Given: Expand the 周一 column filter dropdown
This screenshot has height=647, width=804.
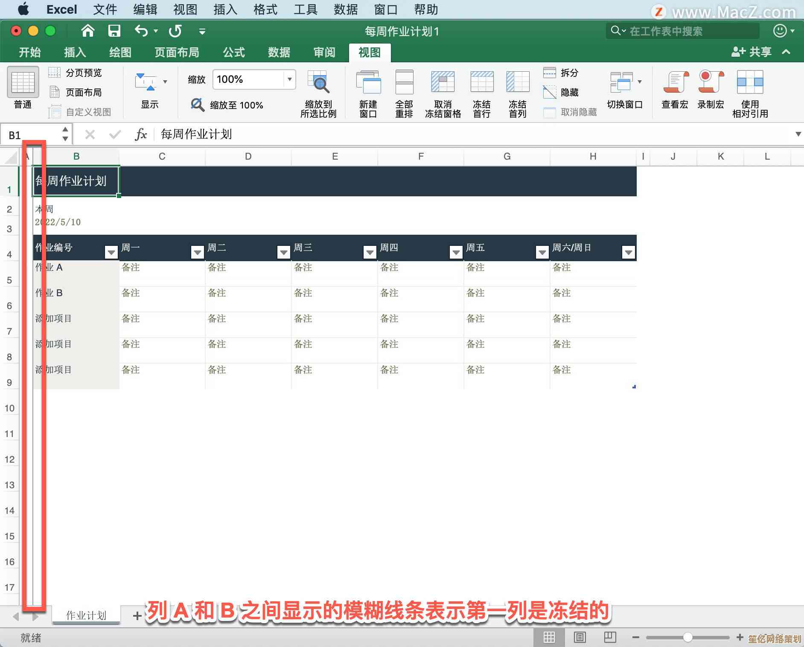Looking at the screenshot, I should click(197, 253).
